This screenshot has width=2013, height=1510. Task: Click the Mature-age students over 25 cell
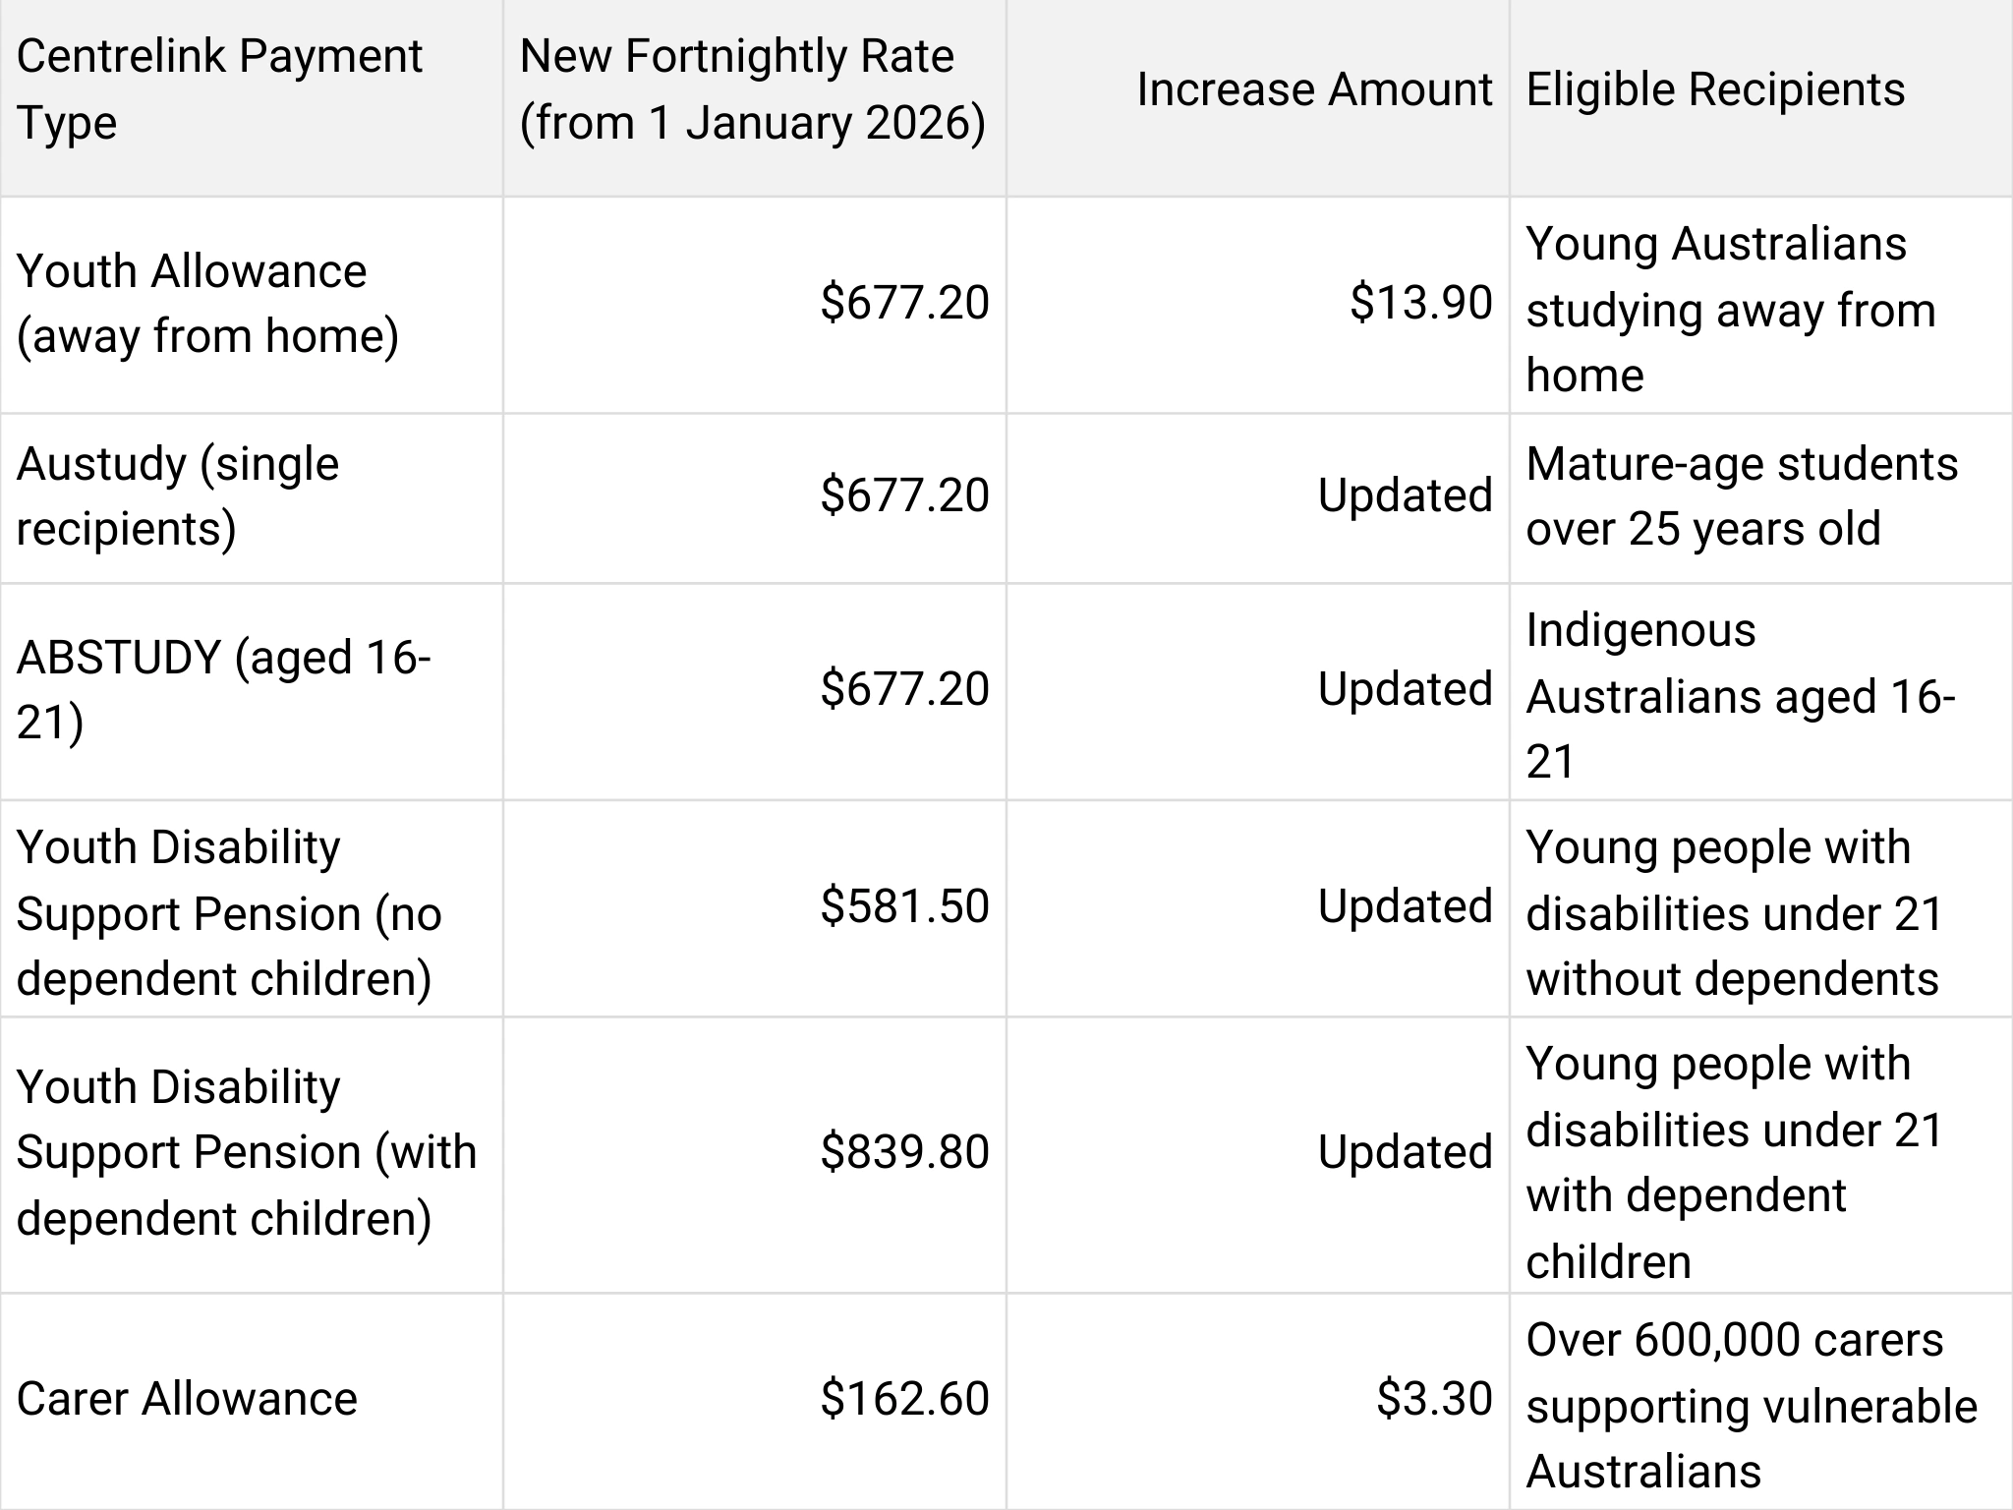click(x=1741, y=496)
